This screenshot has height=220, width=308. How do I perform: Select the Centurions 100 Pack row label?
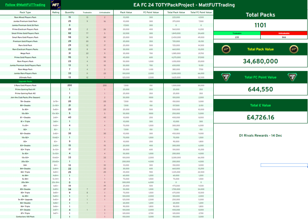tap(25, 217)
